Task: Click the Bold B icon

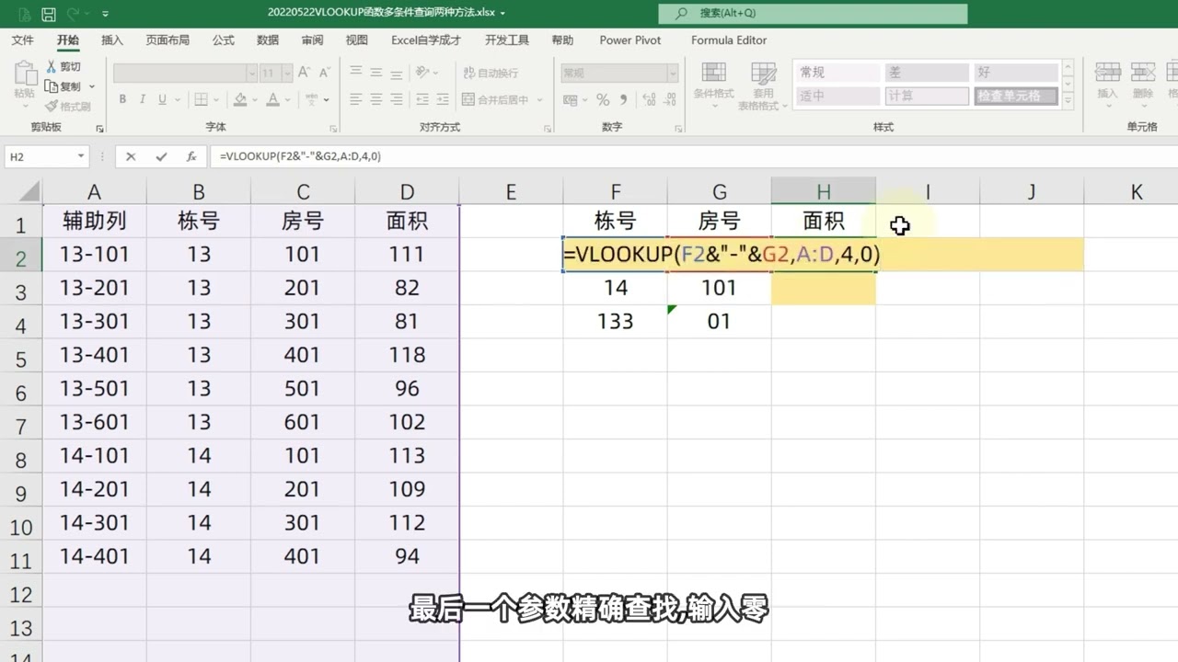Action: coord(122,99)
